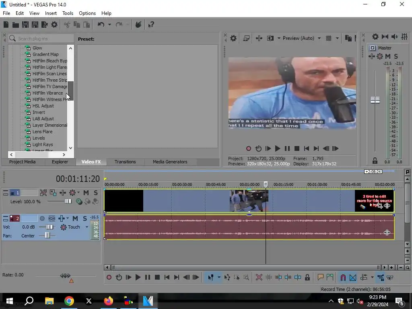Open Touch automation mode dropdown on track 2
The height and width of the screenshot is (309, 412).
[87, 227]
